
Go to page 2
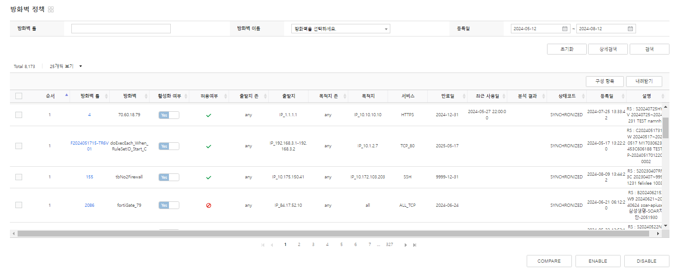coord(299,245)
